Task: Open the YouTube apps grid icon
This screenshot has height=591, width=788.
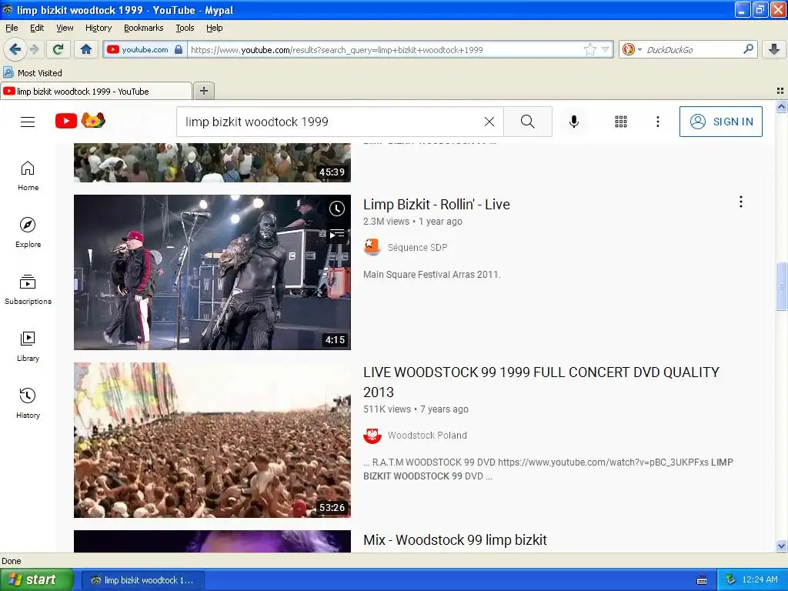Action: (621, 122)
